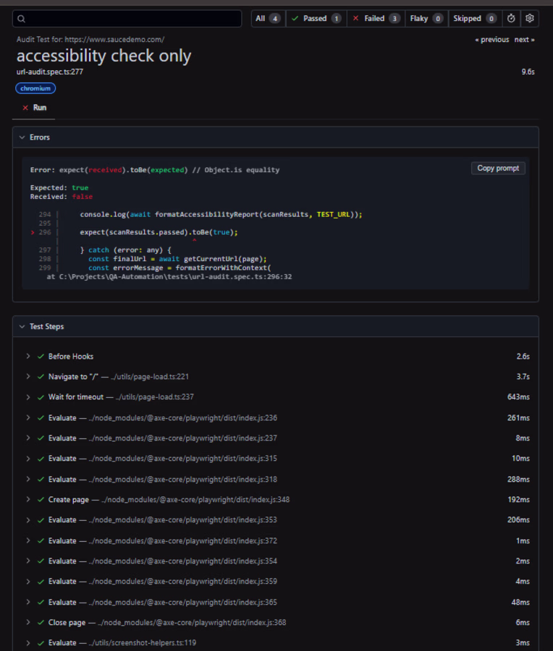Filter by Passed tests
553x651 pixels.
point(316,19)
